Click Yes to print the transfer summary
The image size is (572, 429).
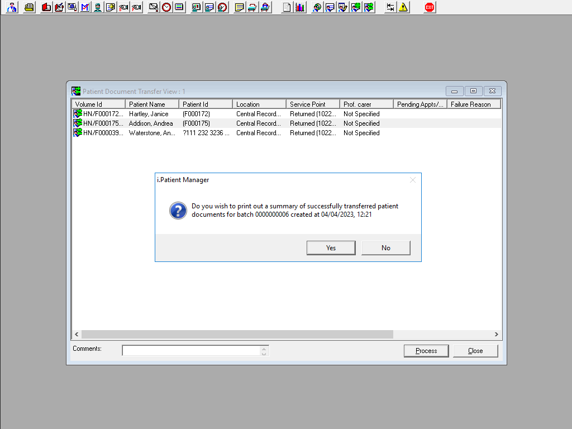point(331,248)
